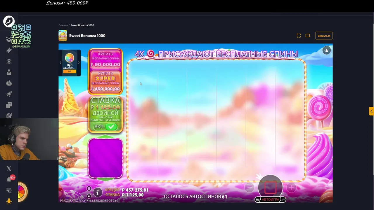Open the rocket crash games icon
The image size is (374, 210).
(x=9, y=94)
